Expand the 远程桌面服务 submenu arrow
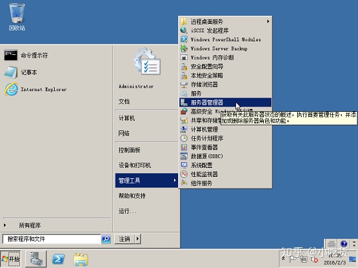Screen dimensions: 358x268 point(268,21)
